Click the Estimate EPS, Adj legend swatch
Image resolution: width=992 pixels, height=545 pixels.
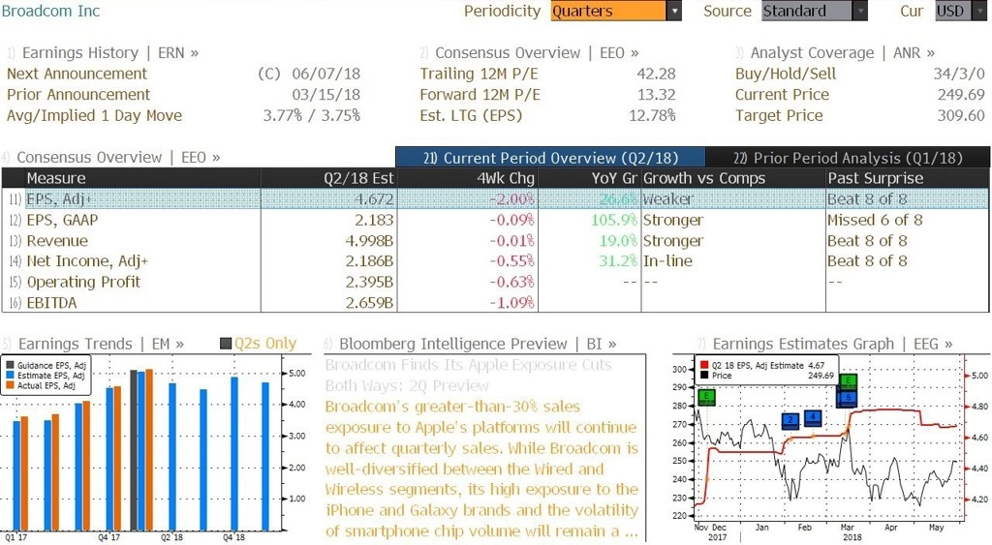(10, 376)
